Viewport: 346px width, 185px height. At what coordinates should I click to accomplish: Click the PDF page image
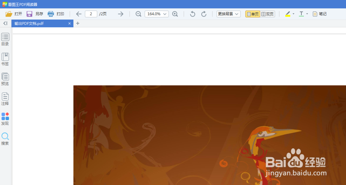pos(210,135)
